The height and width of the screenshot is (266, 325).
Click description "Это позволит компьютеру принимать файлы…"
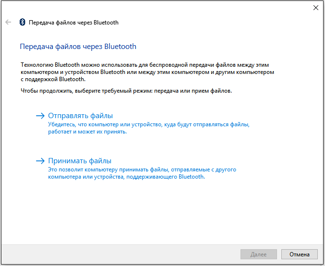coord(142,173)
